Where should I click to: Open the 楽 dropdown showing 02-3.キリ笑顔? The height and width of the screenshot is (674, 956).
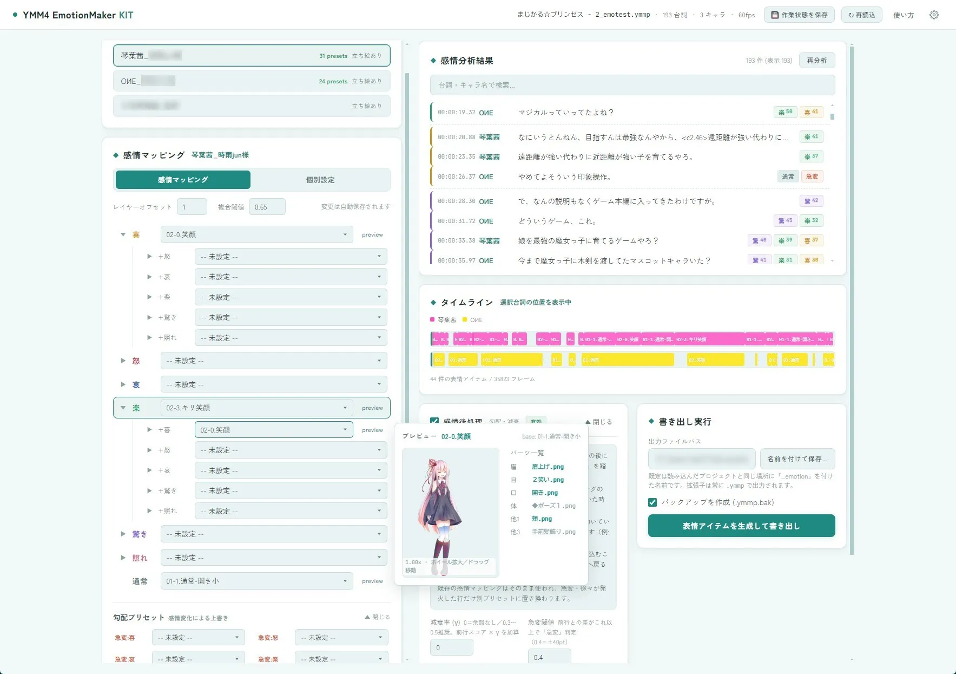(257, 408)
